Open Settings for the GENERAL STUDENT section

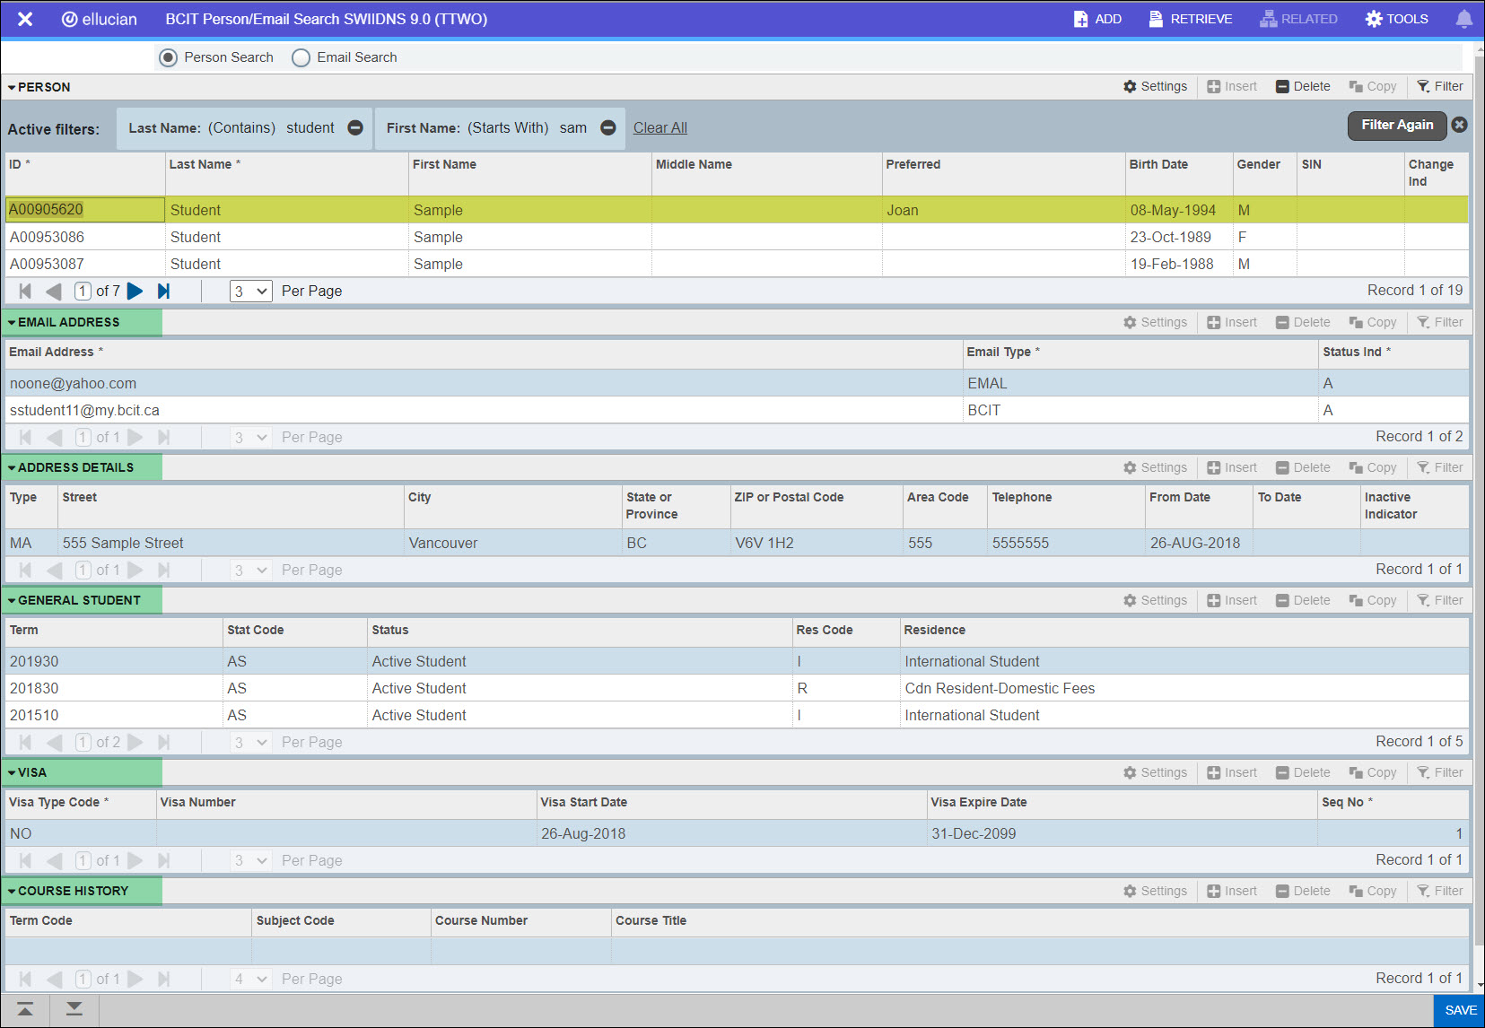[x=1129, y=599]
